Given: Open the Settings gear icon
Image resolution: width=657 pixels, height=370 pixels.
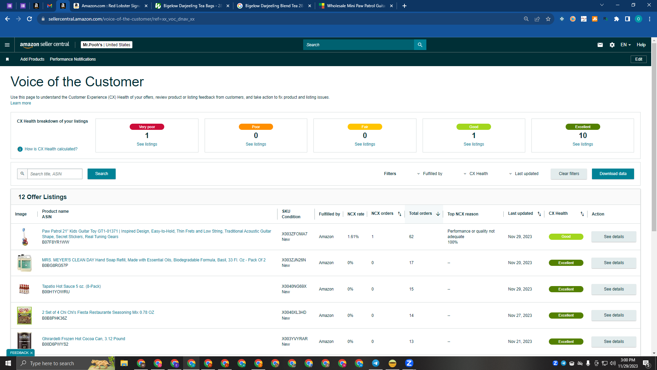Looking at the screenshot, I should point(612,45).
